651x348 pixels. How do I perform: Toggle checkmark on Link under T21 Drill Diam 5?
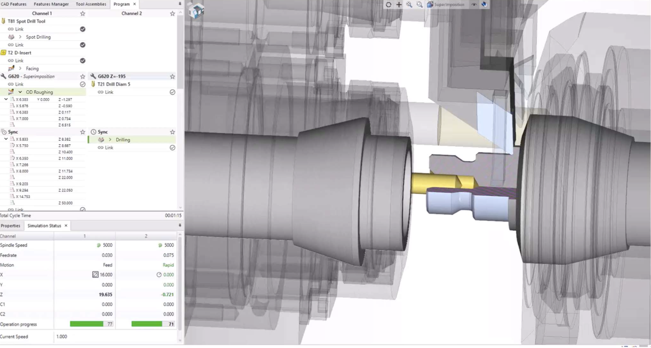(173, 92)
